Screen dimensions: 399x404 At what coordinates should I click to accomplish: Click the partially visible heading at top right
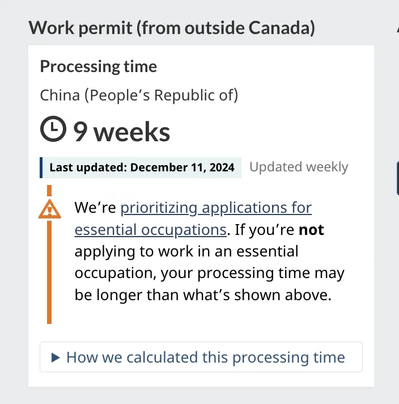[x=398, y=28]
